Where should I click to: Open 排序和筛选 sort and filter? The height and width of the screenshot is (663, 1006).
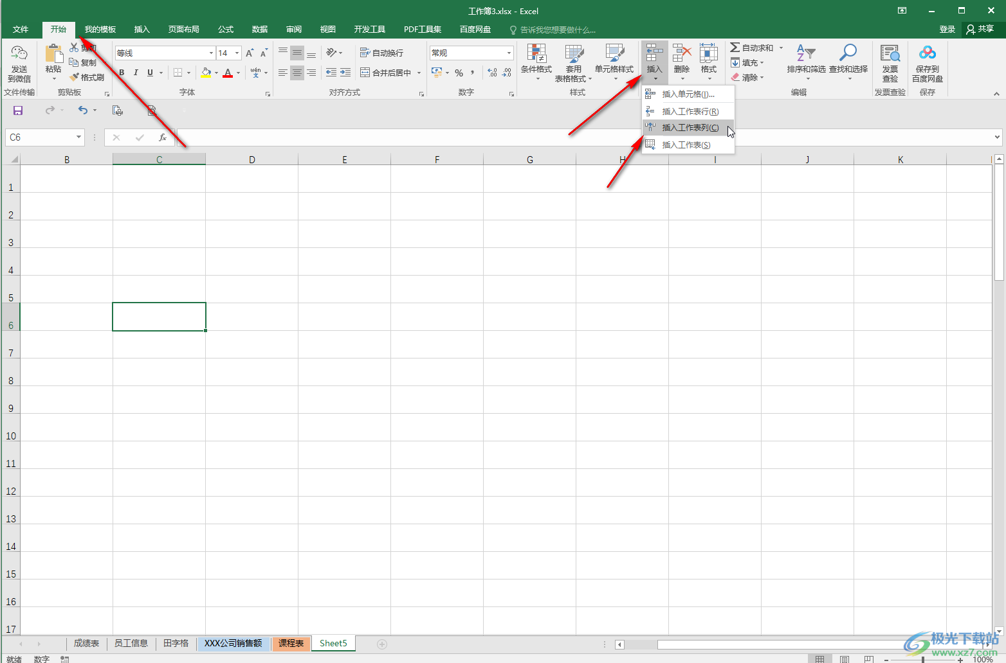point(806,63)
